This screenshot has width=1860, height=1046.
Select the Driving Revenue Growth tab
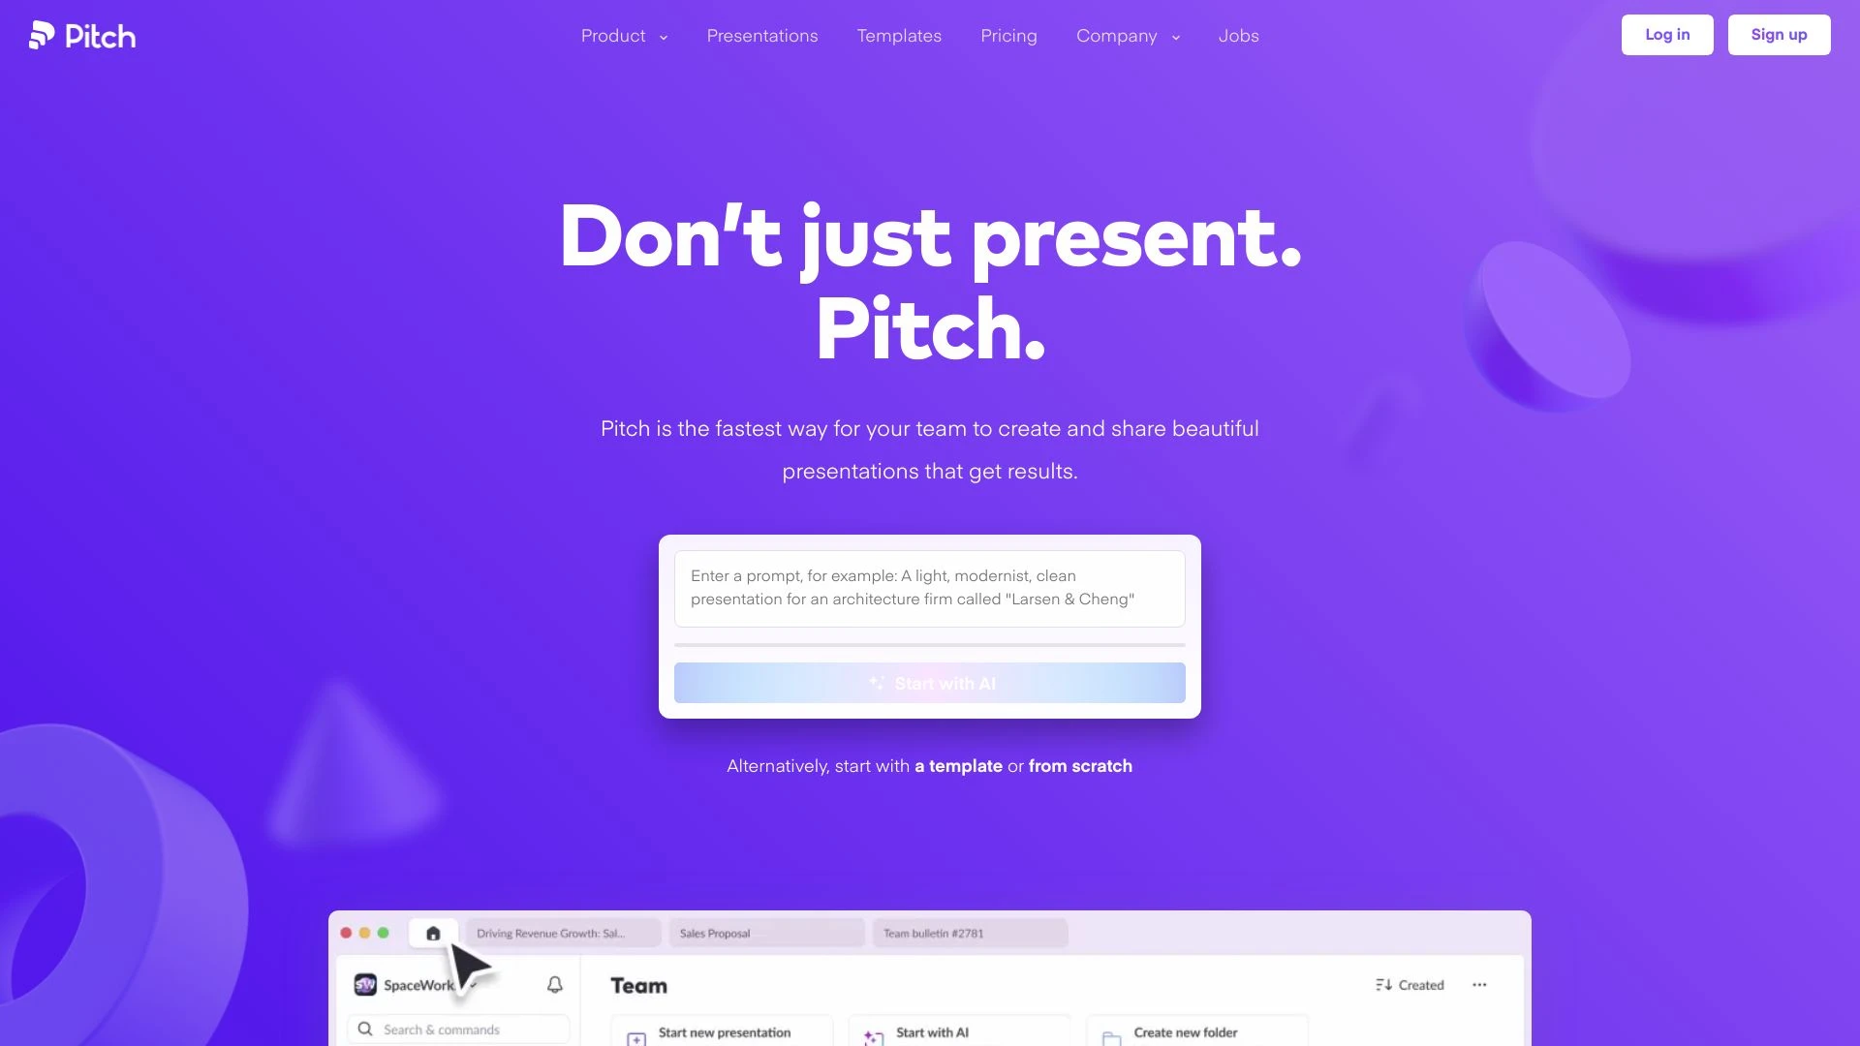coord(552,934)
